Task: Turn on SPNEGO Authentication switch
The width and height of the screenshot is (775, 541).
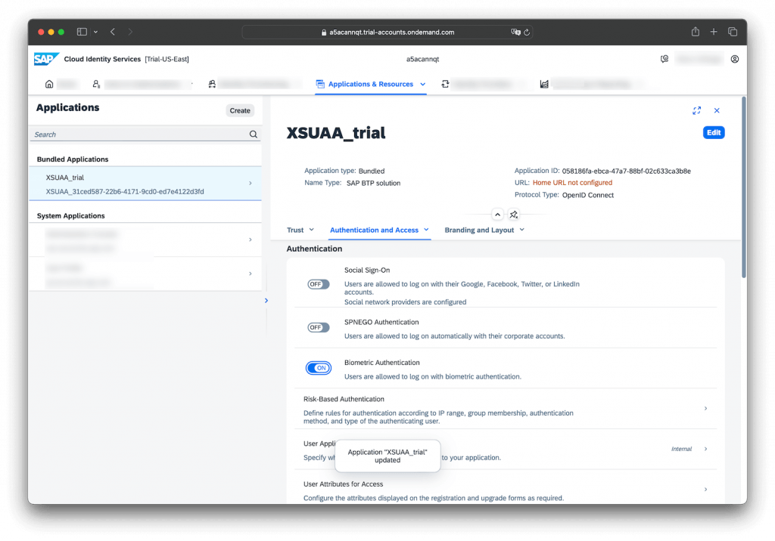Action: pos(319,327)
